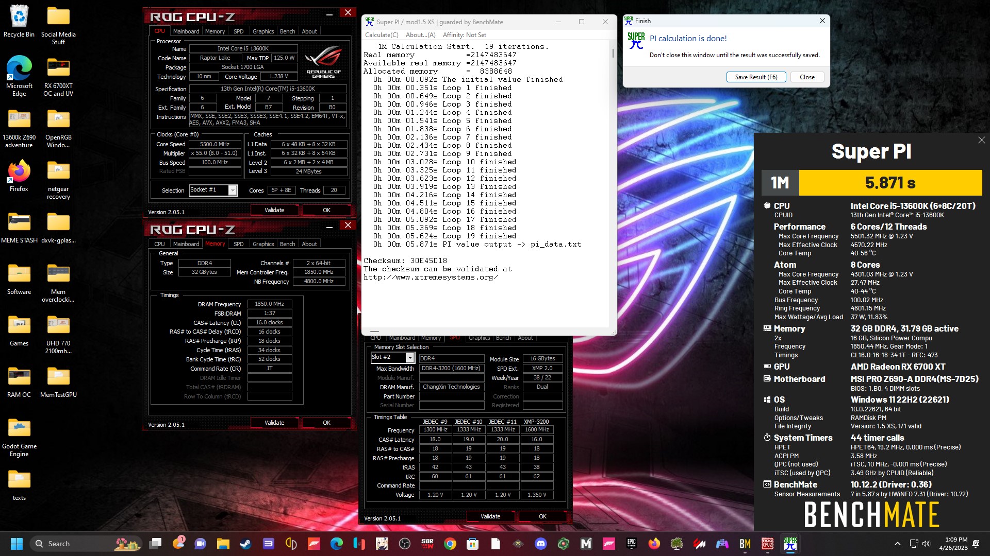Open File Explorer from the taskbar
Viewport: 990px width, 556px height.
(223, 544)
